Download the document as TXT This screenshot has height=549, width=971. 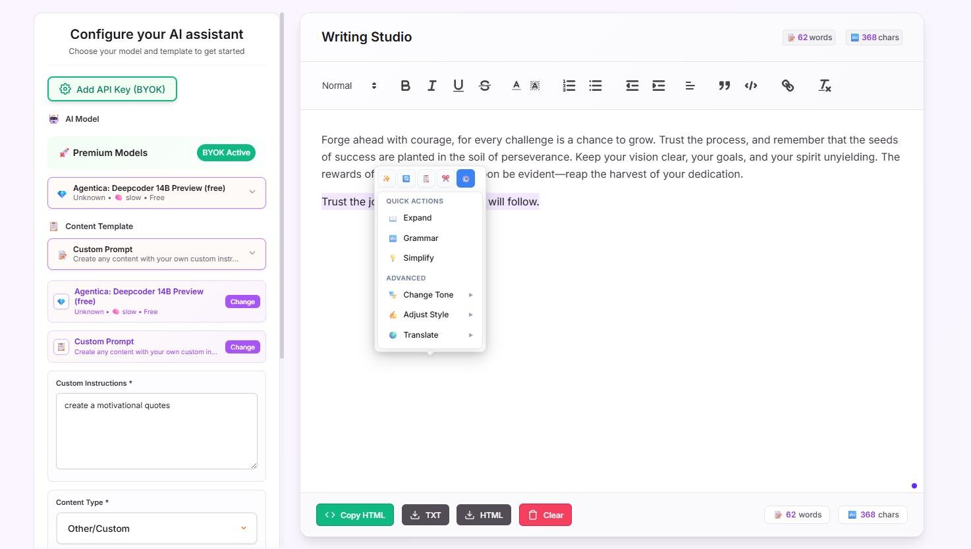coord(426,515)
